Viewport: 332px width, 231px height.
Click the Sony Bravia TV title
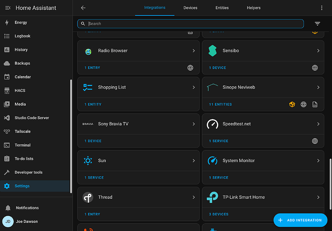point(113,124)
